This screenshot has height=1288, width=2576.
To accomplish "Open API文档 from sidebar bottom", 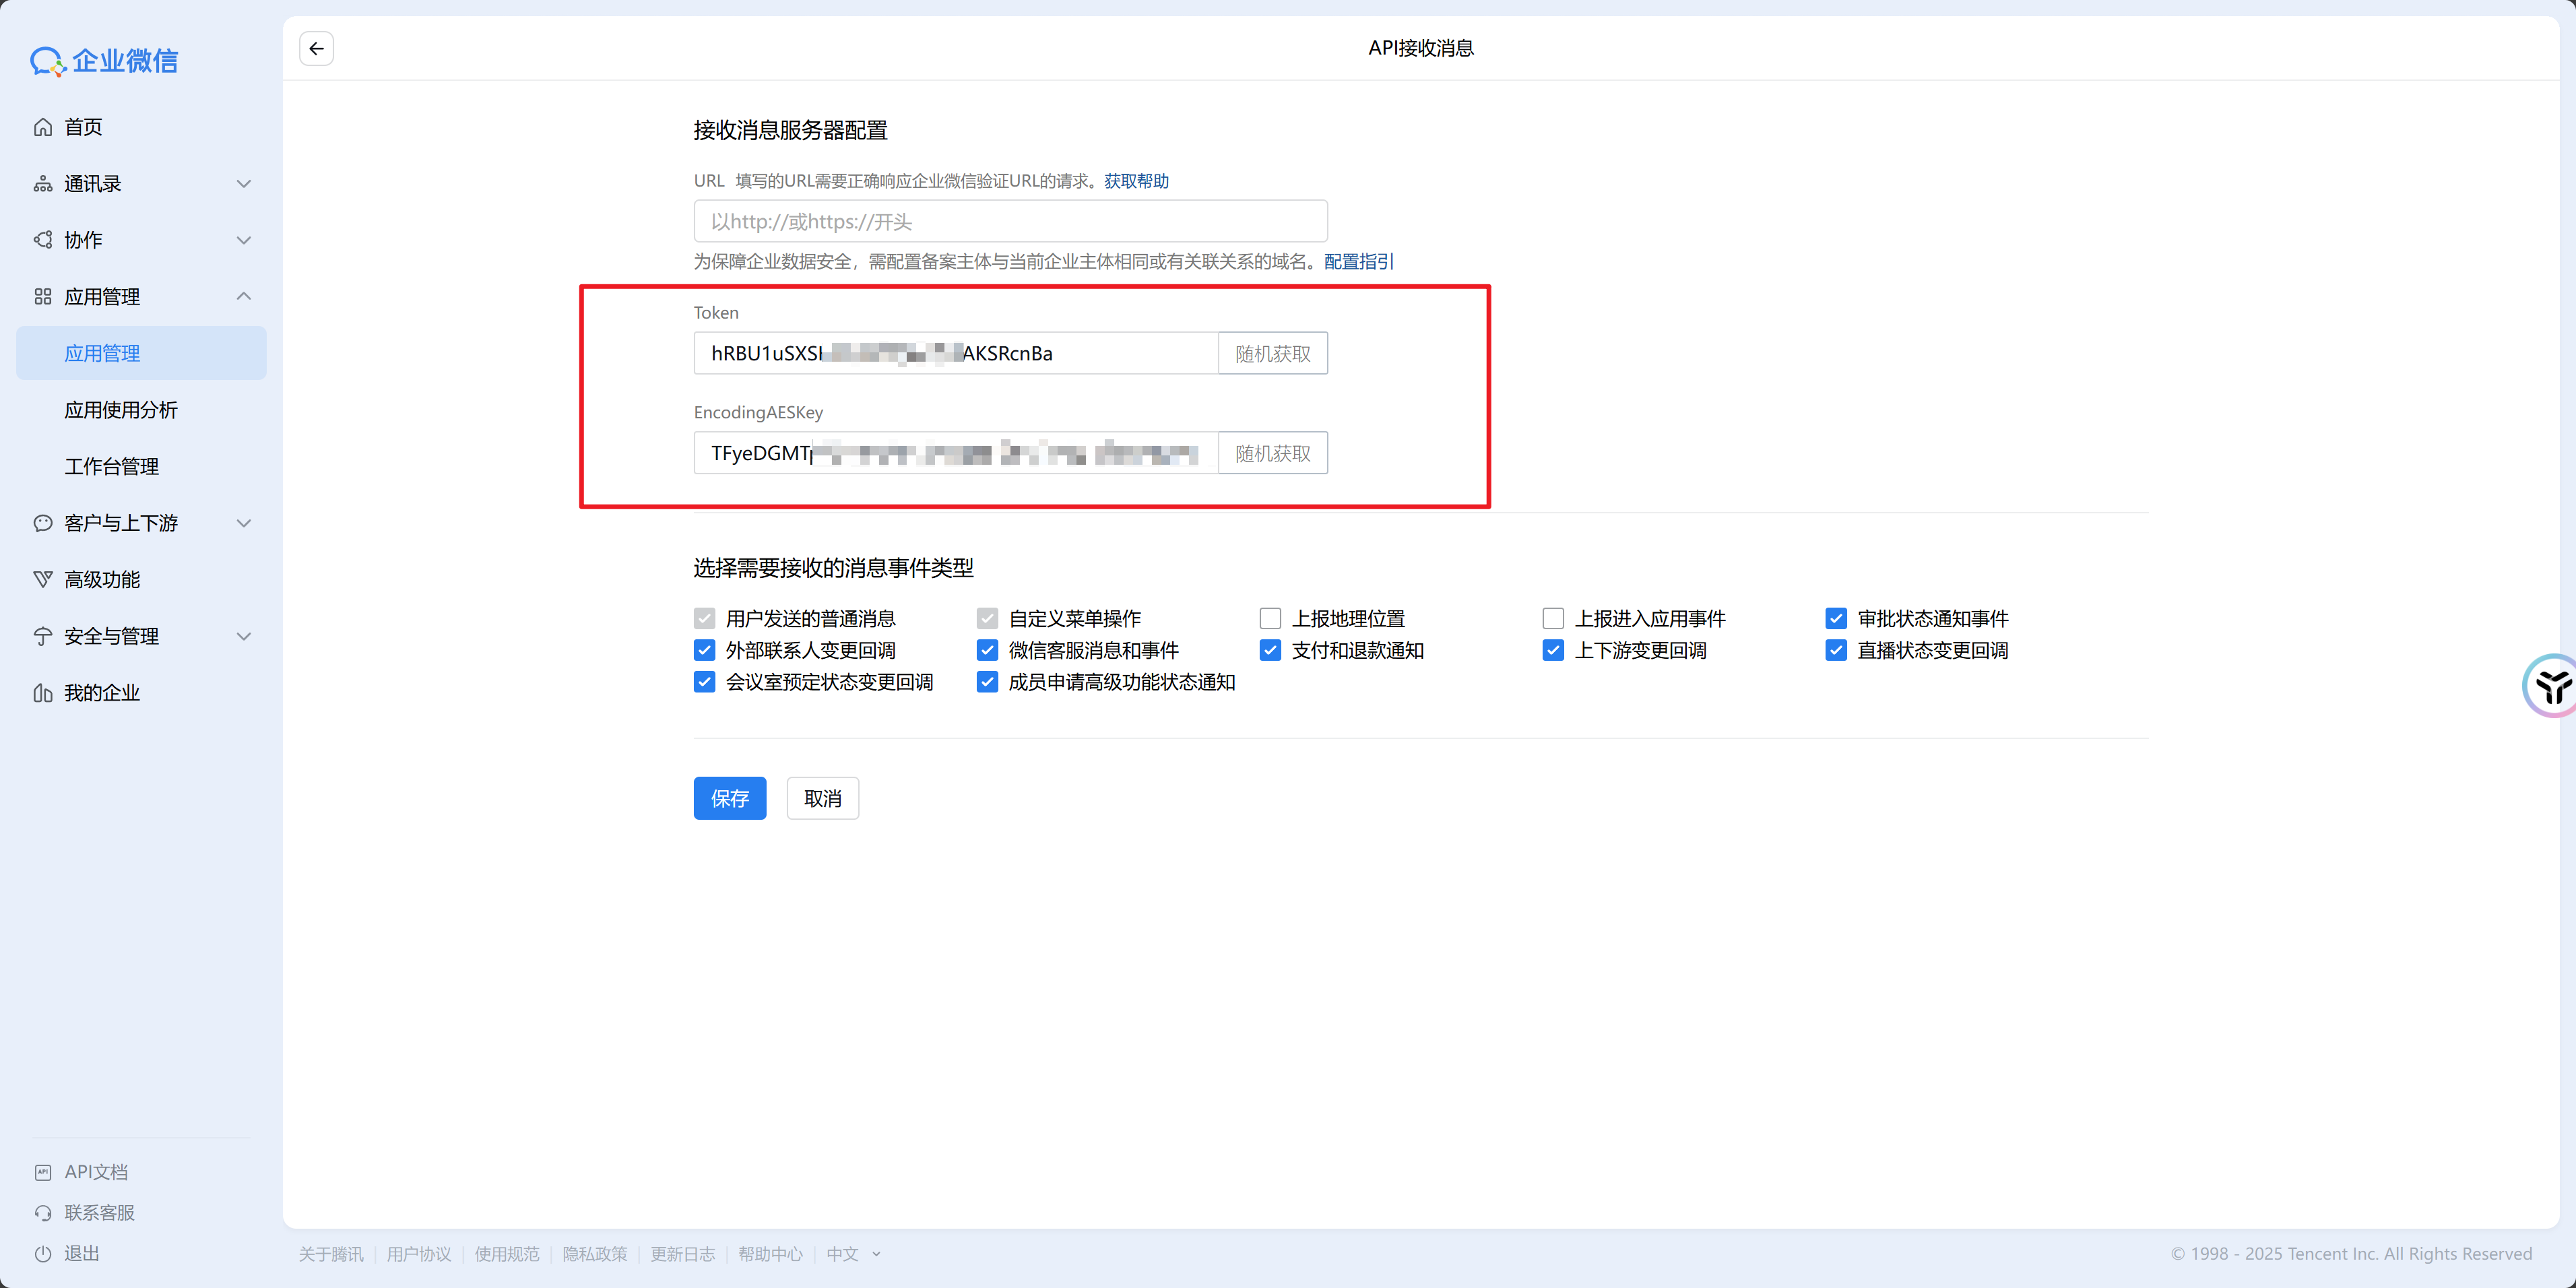I will (x=95, y=1171).
